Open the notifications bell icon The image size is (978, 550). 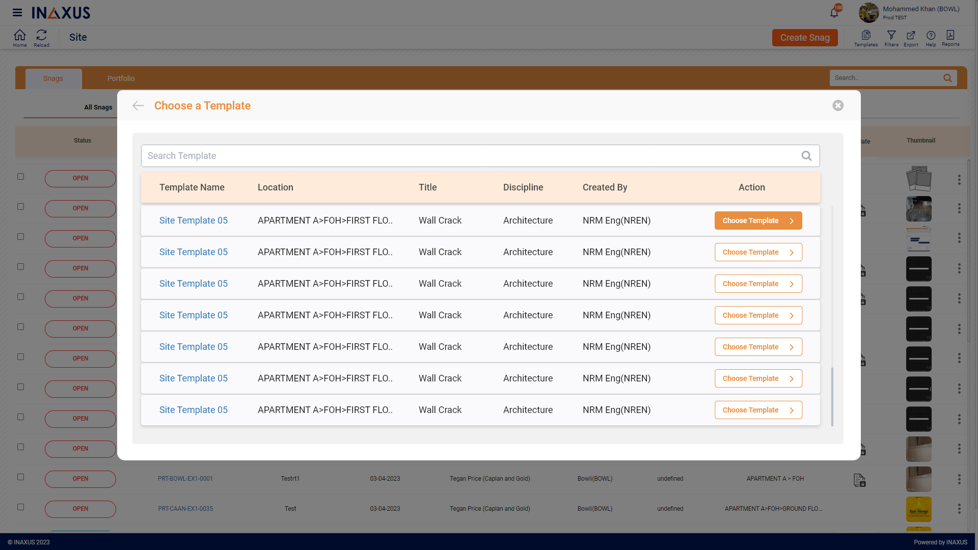(x=834, y=13)
